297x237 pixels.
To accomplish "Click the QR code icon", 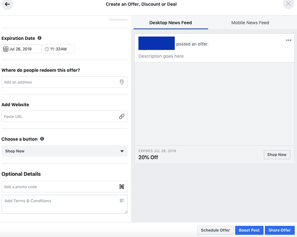I will click(122, 187).
